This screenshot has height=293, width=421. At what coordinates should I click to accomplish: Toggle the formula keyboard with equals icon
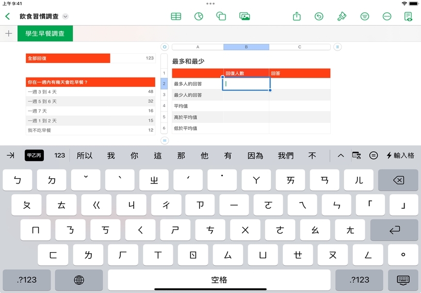374,156
